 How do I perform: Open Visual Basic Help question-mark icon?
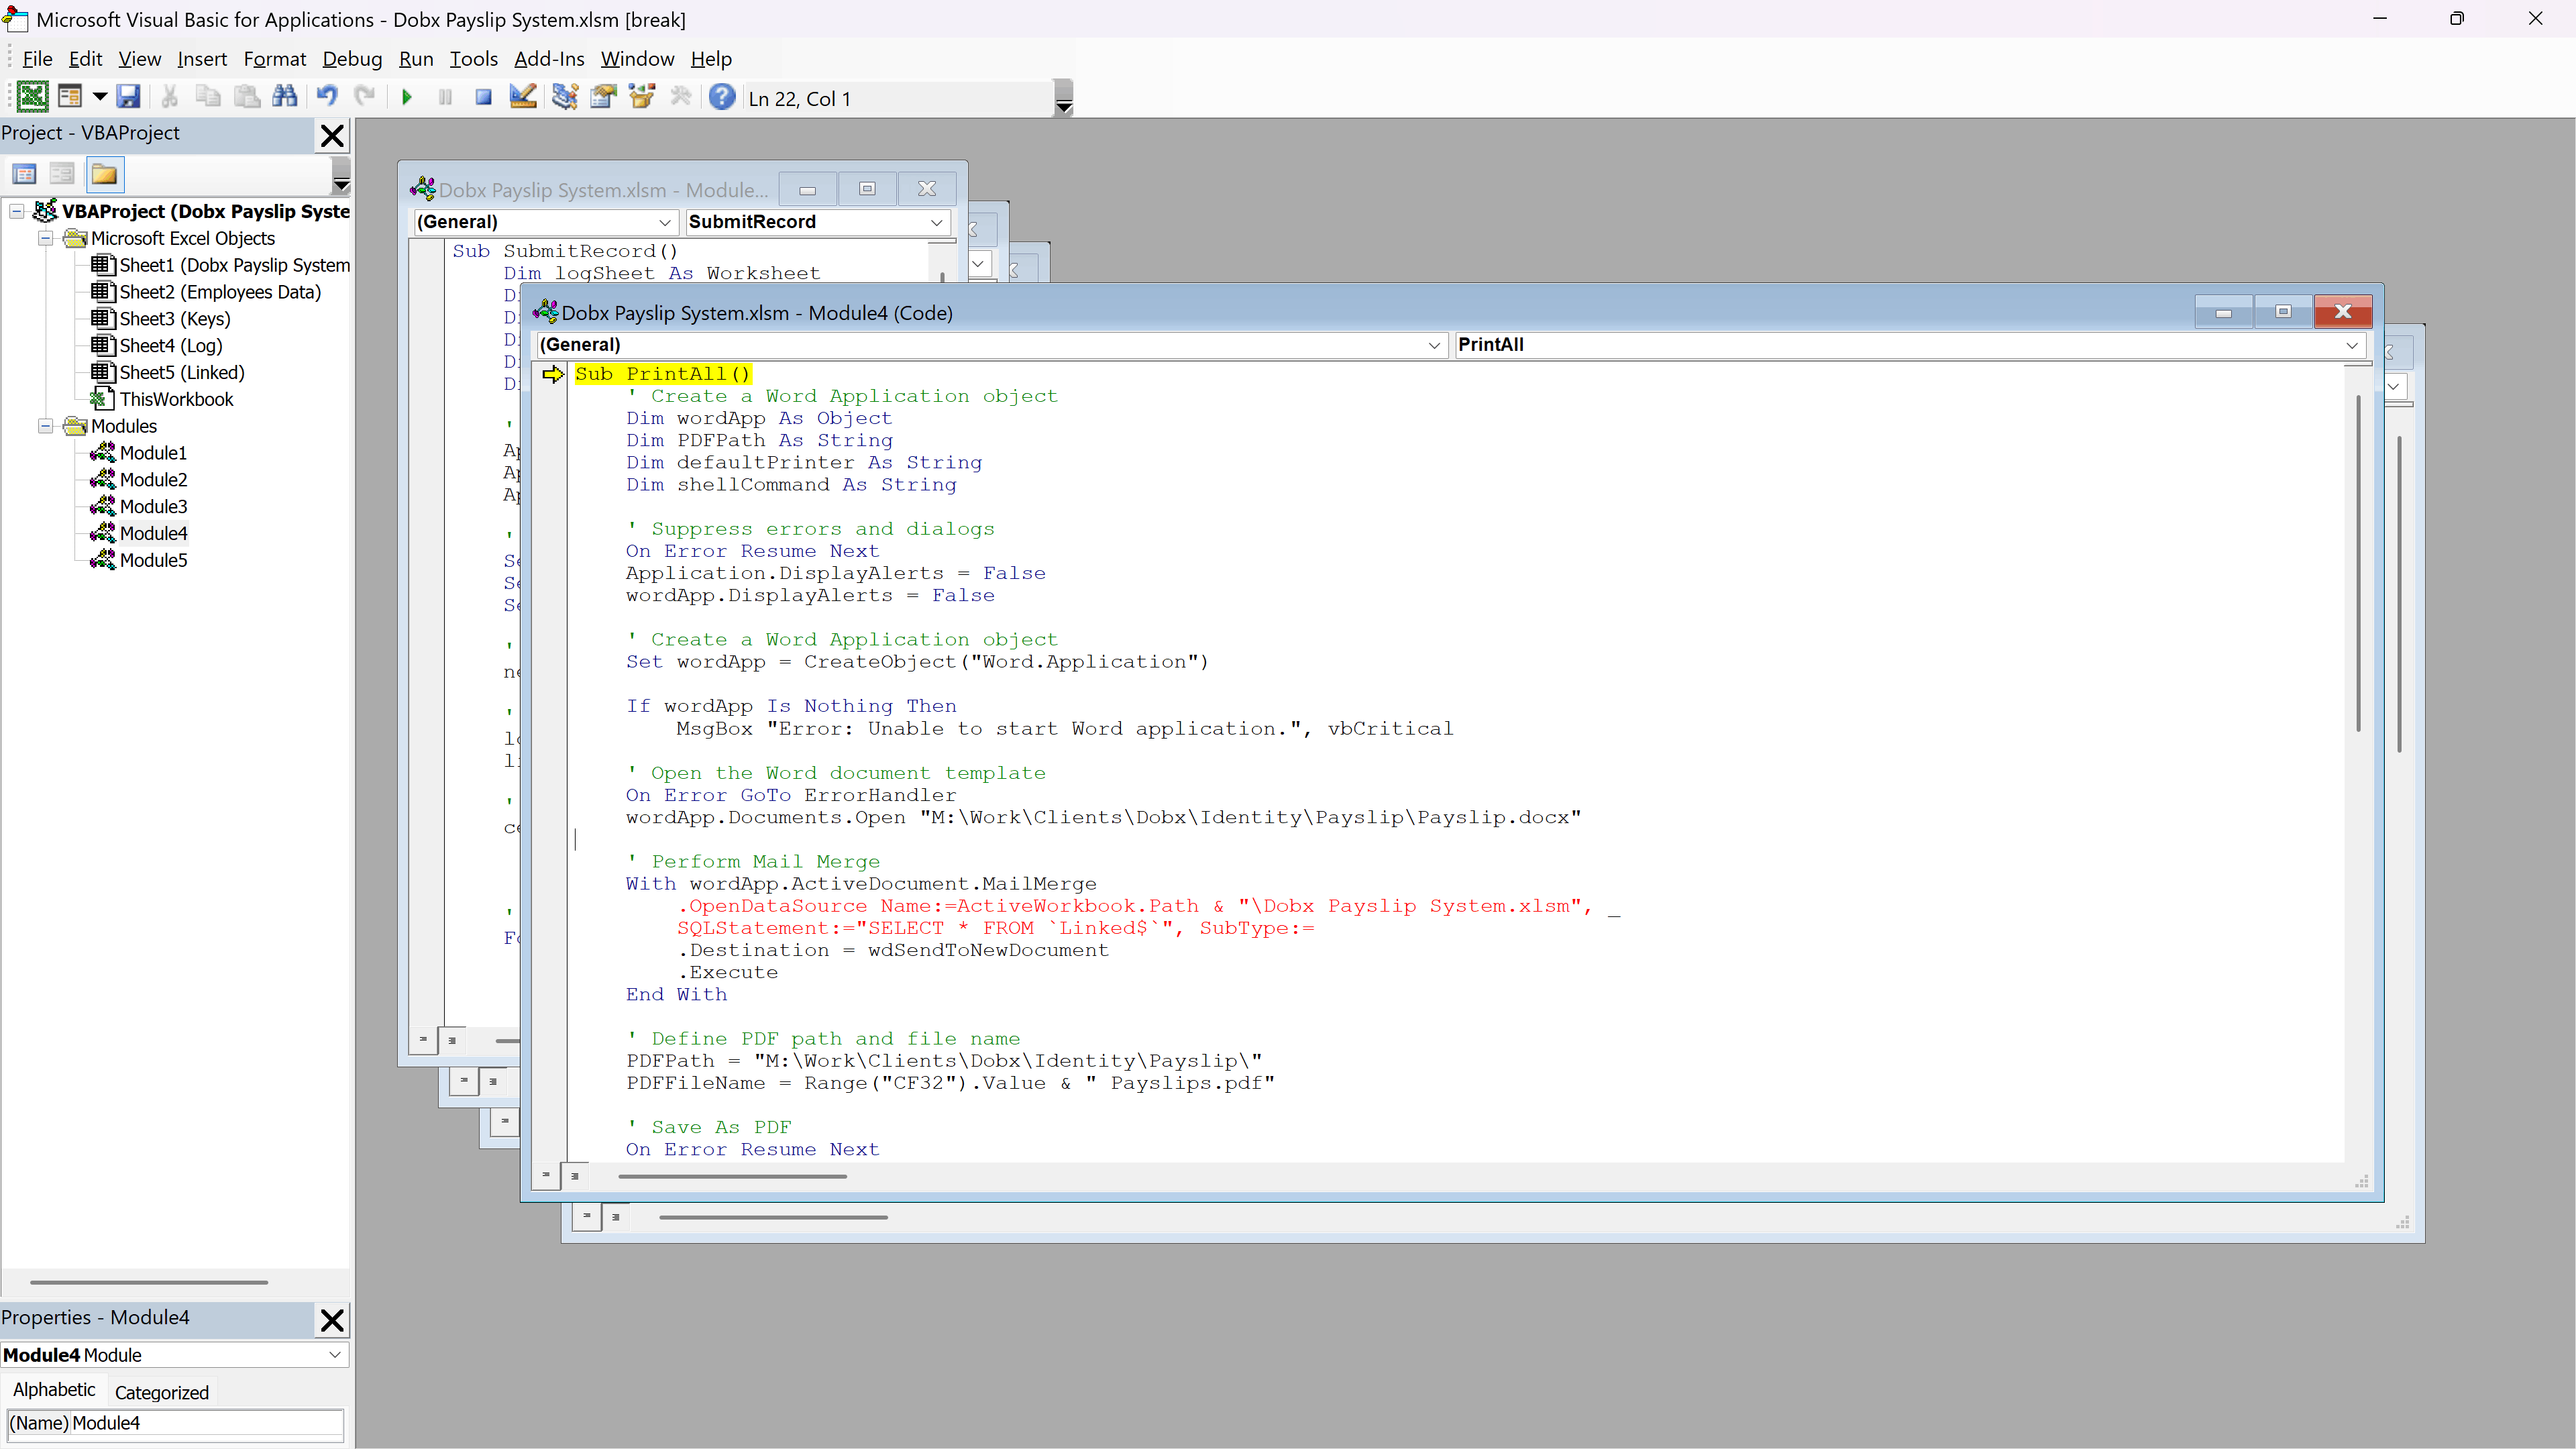(722, 97)
